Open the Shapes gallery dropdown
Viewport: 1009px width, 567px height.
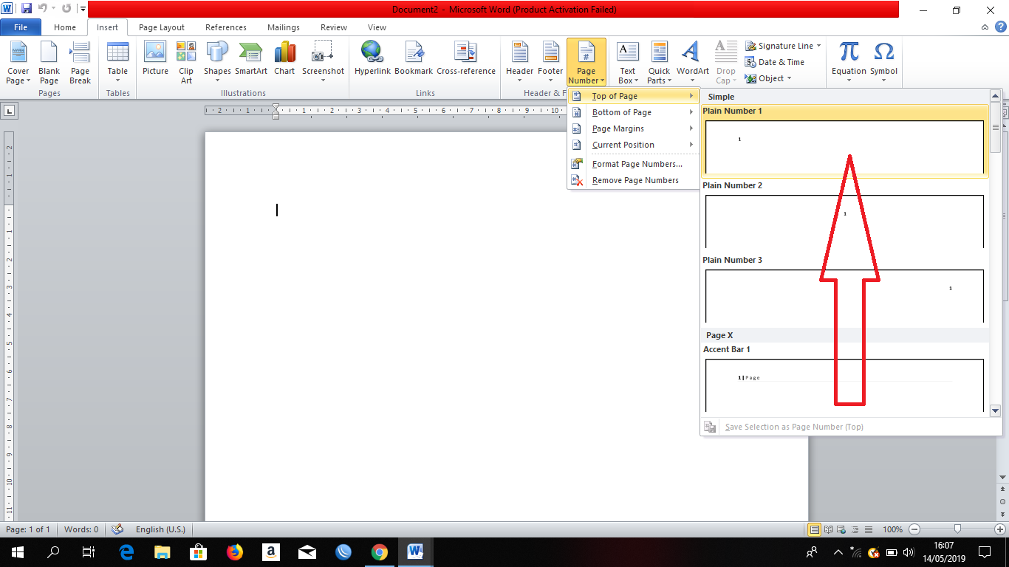(217, 62)
